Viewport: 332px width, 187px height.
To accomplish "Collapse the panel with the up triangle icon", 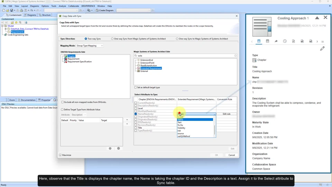I will (x=317, y=18).
